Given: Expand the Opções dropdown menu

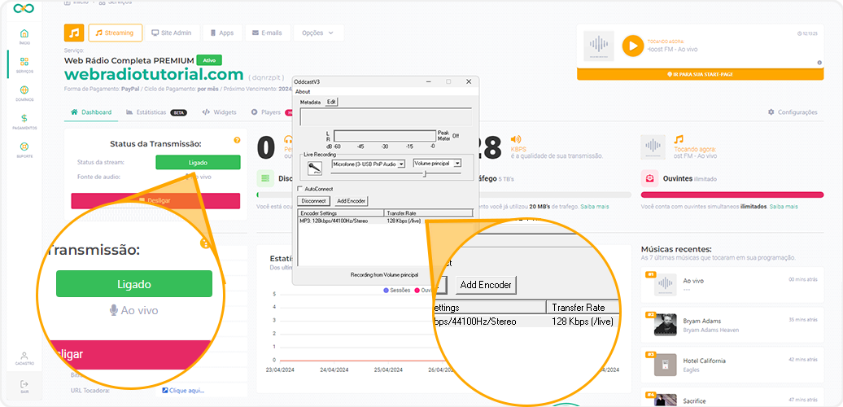Looking at the screenshot, I should pos(318,33).
